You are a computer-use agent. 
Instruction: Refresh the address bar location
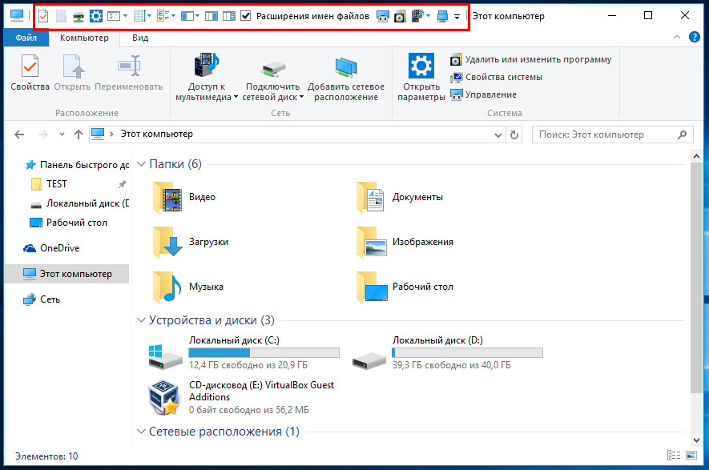(514, 135)
